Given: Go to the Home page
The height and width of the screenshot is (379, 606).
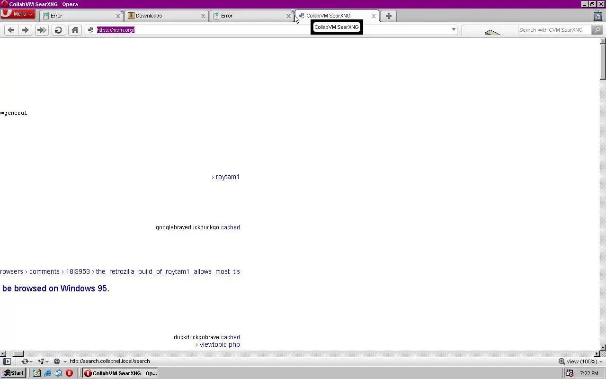Looking at the screenshot, I should coord(75,30).
